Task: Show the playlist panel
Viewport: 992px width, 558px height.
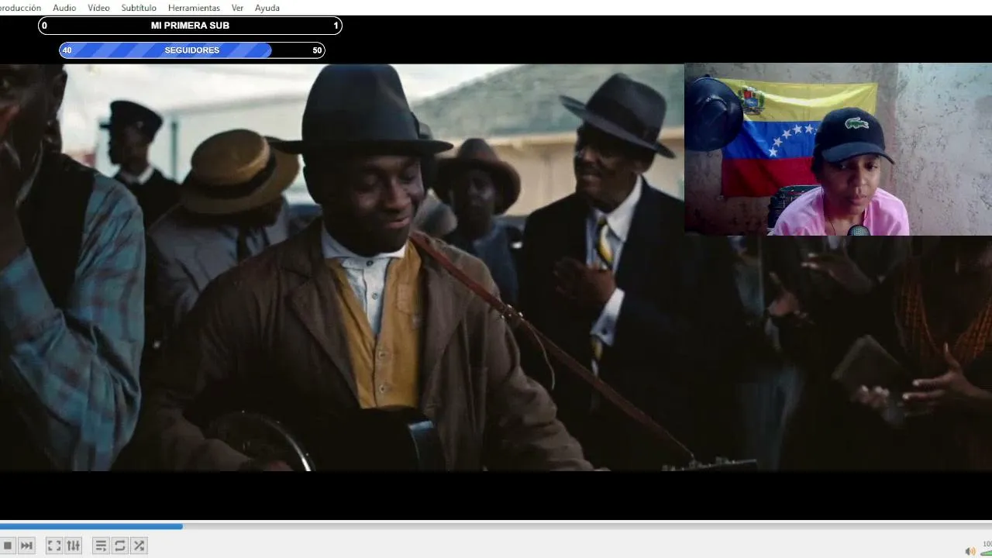Action: [101, 546]
